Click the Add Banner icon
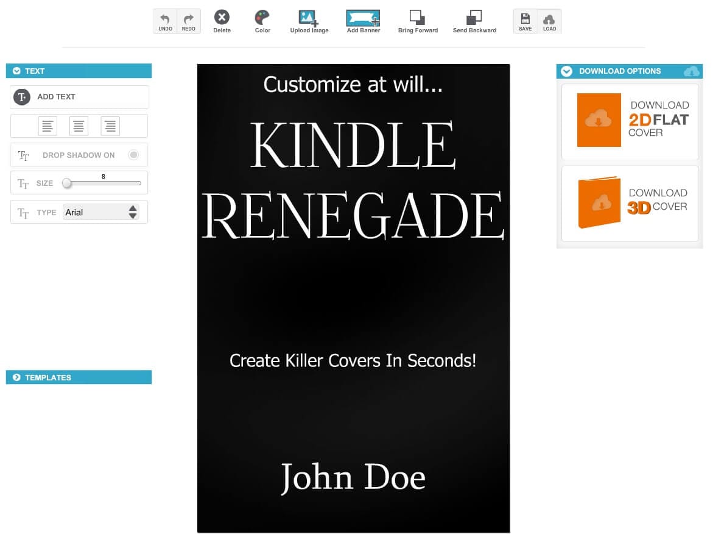Screen dimensions: 724x534 [363, 18]
